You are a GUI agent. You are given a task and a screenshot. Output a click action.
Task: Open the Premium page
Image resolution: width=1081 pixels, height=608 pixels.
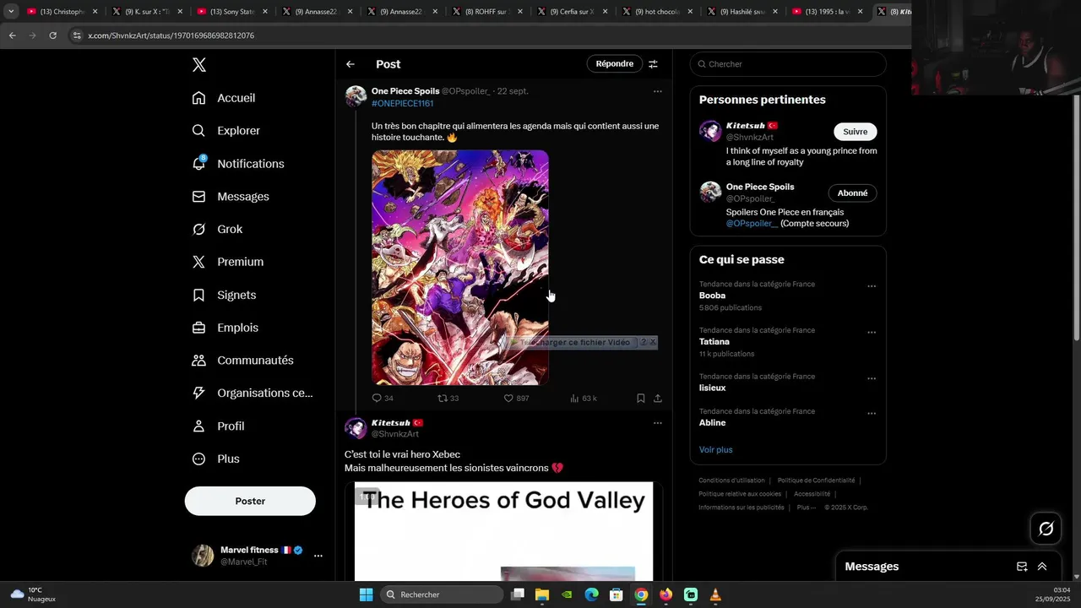tap(228, 262)
